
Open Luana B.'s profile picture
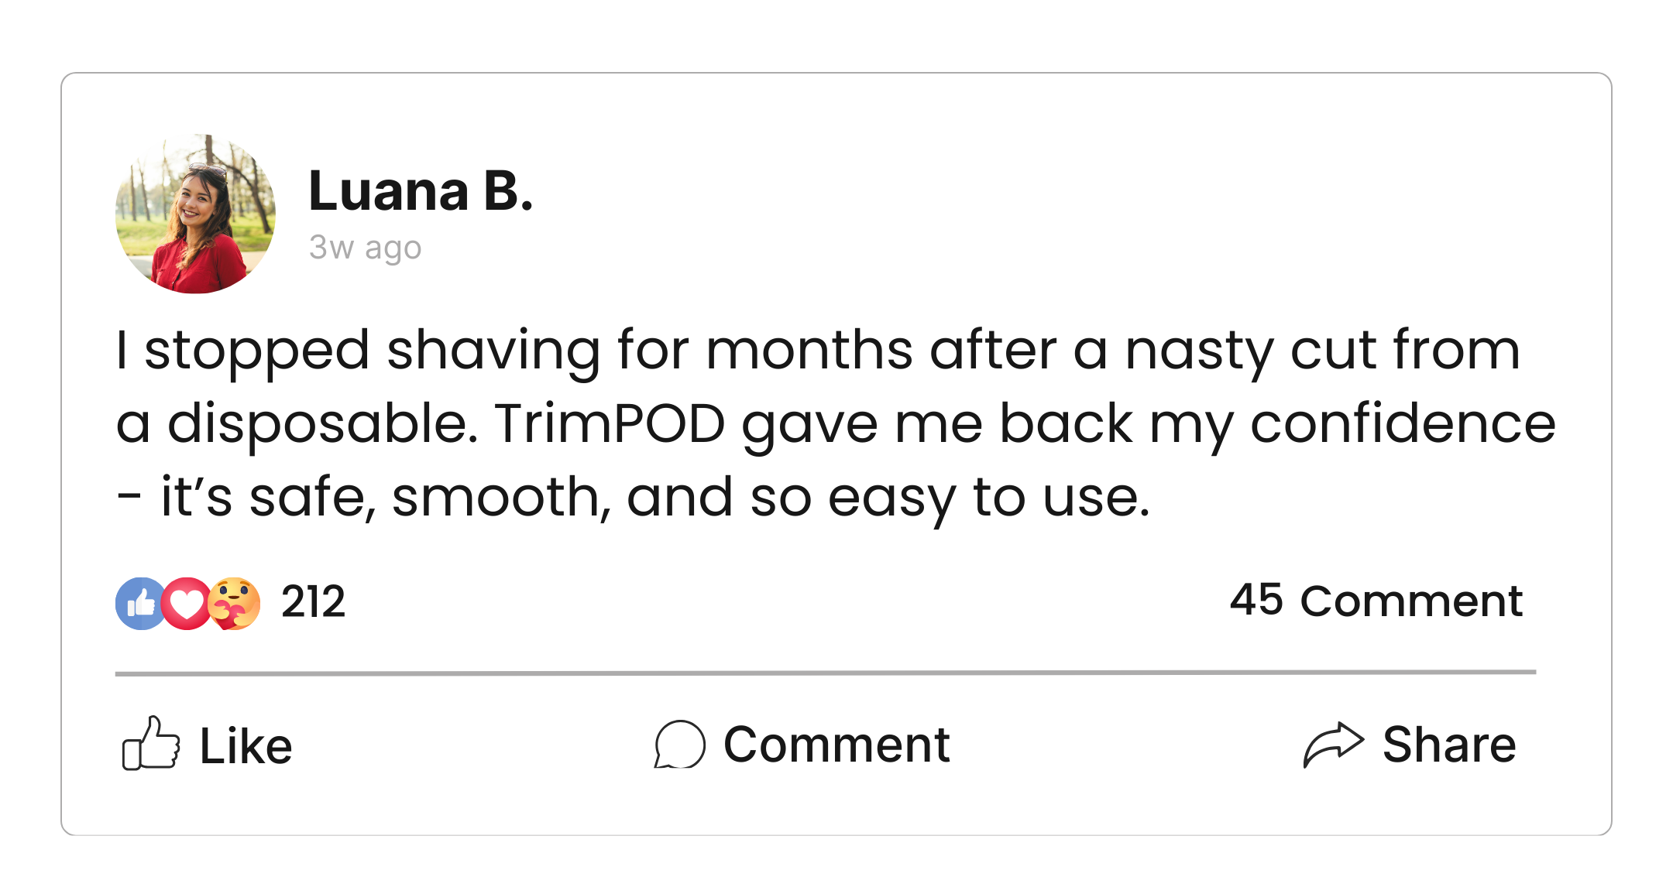[x=195, y=214]
